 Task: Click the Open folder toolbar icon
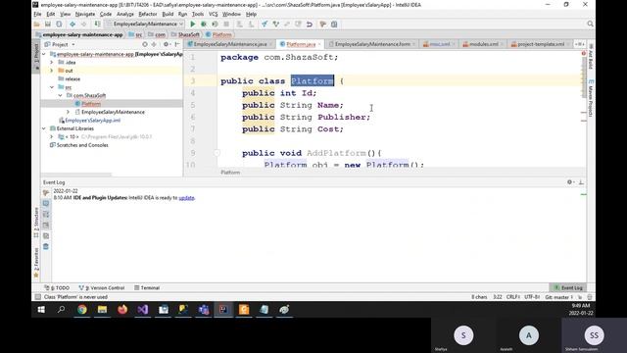pos(37,24)
